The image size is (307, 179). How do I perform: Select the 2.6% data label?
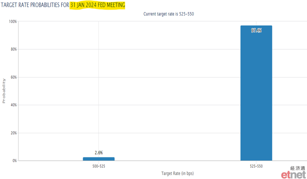click(x=99, y=153)
